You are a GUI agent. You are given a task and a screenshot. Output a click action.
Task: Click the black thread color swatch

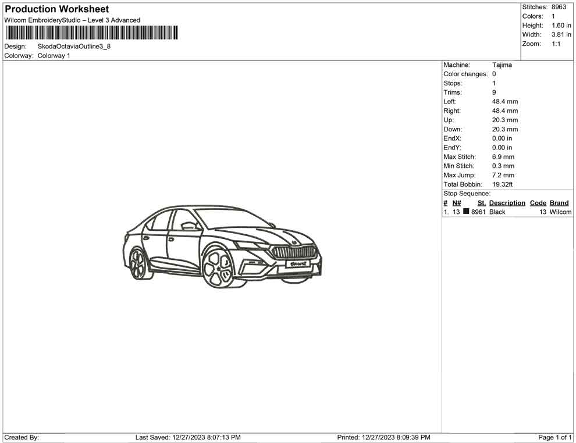click(466, 211)
